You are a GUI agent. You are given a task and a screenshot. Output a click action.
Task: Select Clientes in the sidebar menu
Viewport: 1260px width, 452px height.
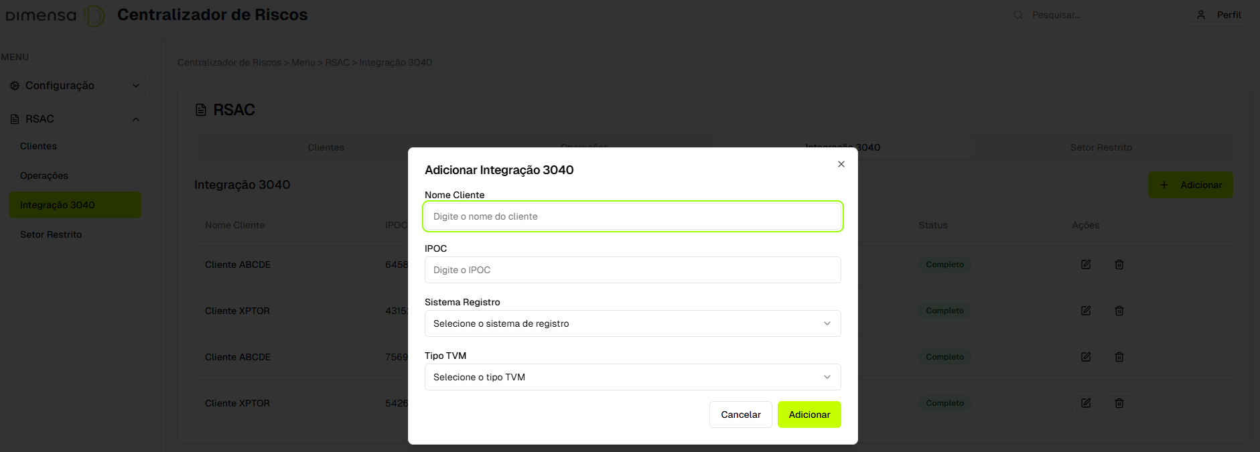pos(38,146)
